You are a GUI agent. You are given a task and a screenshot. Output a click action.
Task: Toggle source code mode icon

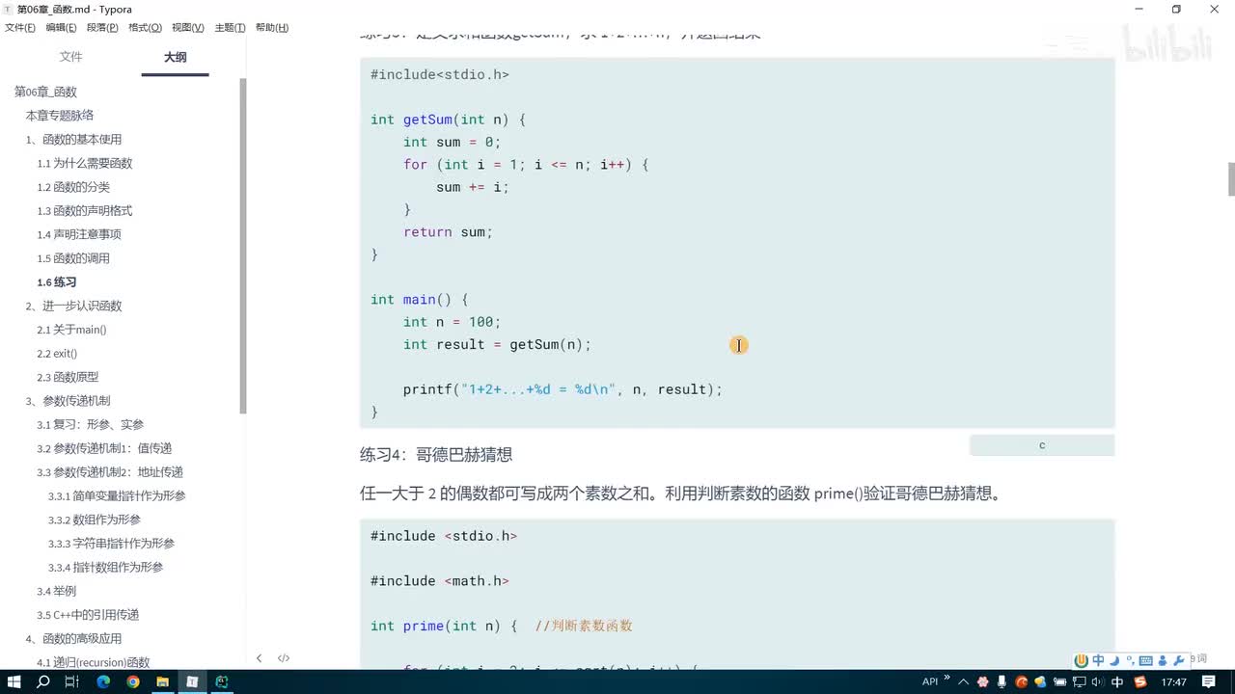coord(284,658)
